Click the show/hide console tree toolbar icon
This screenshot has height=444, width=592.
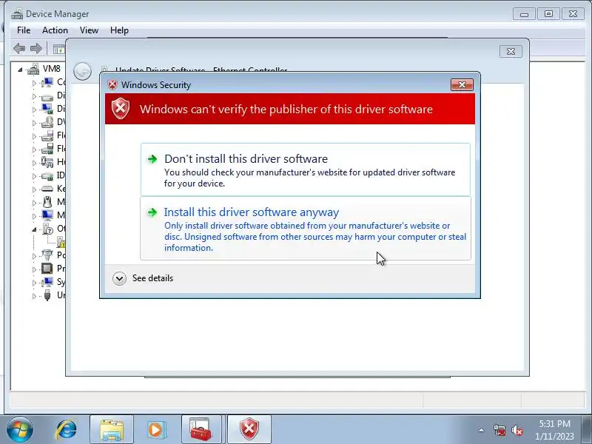59,49
